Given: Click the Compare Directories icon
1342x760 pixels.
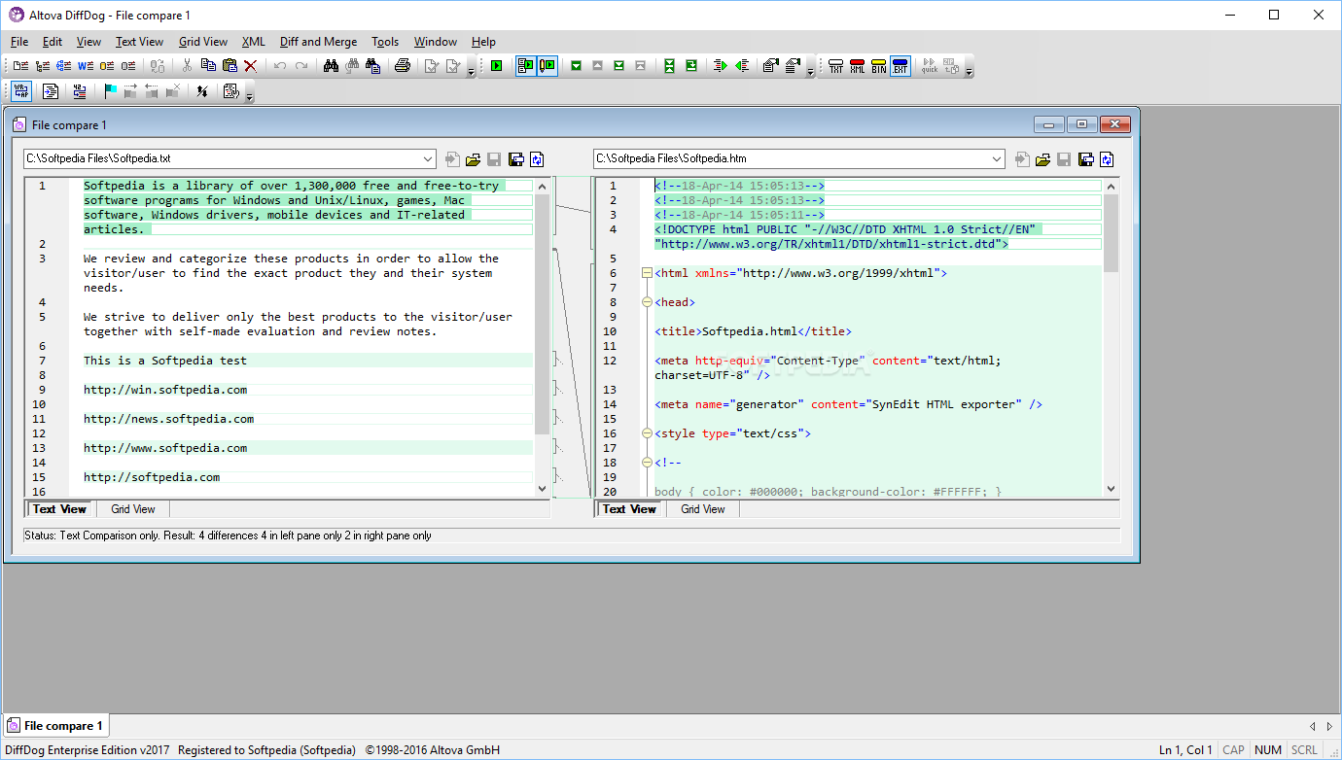Looking at the screenshot, I should click(x=42, y=66).
